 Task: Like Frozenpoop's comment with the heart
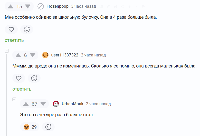(11, 30)
